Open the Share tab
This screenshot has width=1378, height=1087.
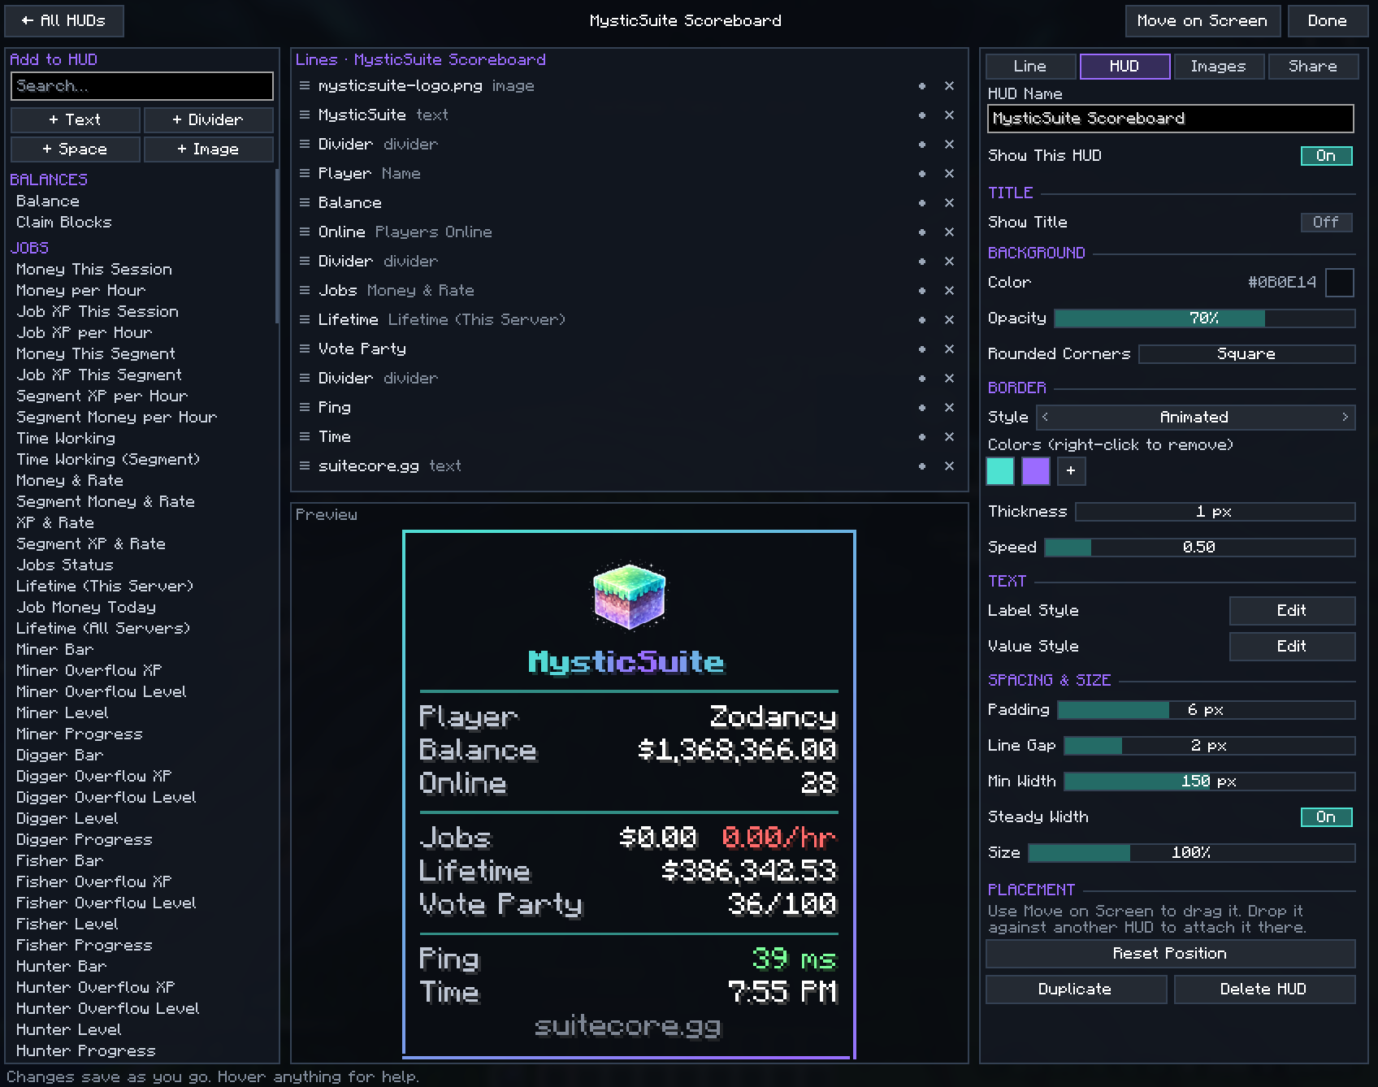[x=1313, y=67]
